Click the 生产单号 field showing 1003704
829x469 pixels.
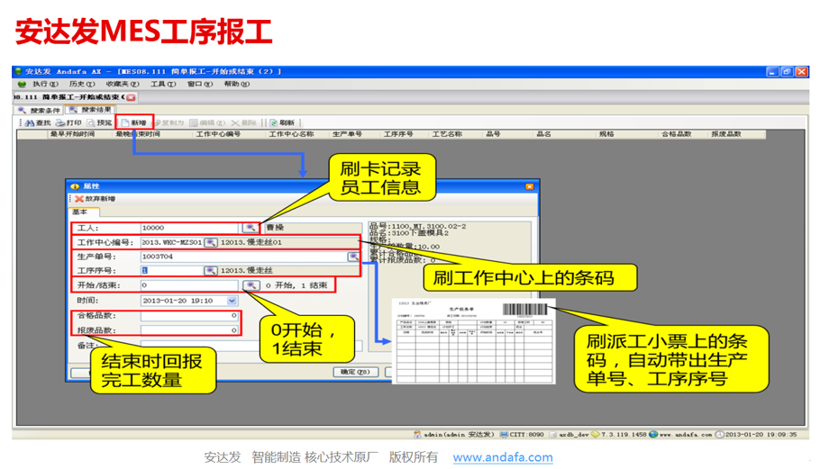click(243, 257)
